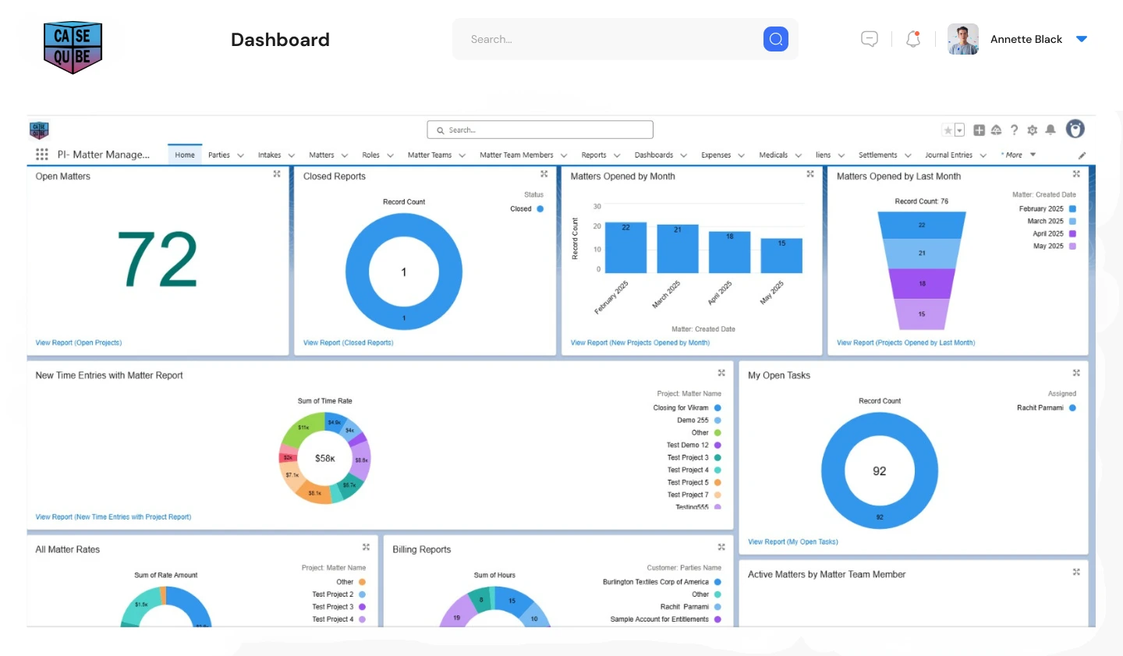Image resolution: width=1123 pixels, height=656 pixels.
Task: Click the inner Salesforce Search box
Action: point(540,129)
